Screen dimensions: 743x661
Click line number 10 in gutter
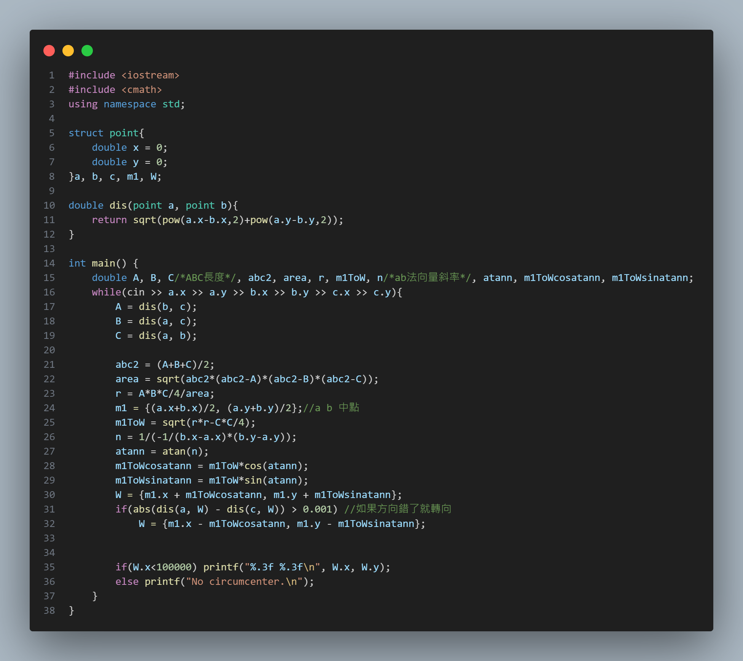(49, 205)
